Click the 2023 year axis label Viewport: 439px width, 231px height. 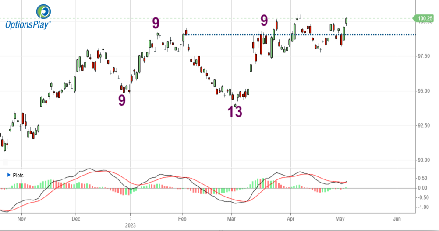pyautogui.click(x=130, y=225)
